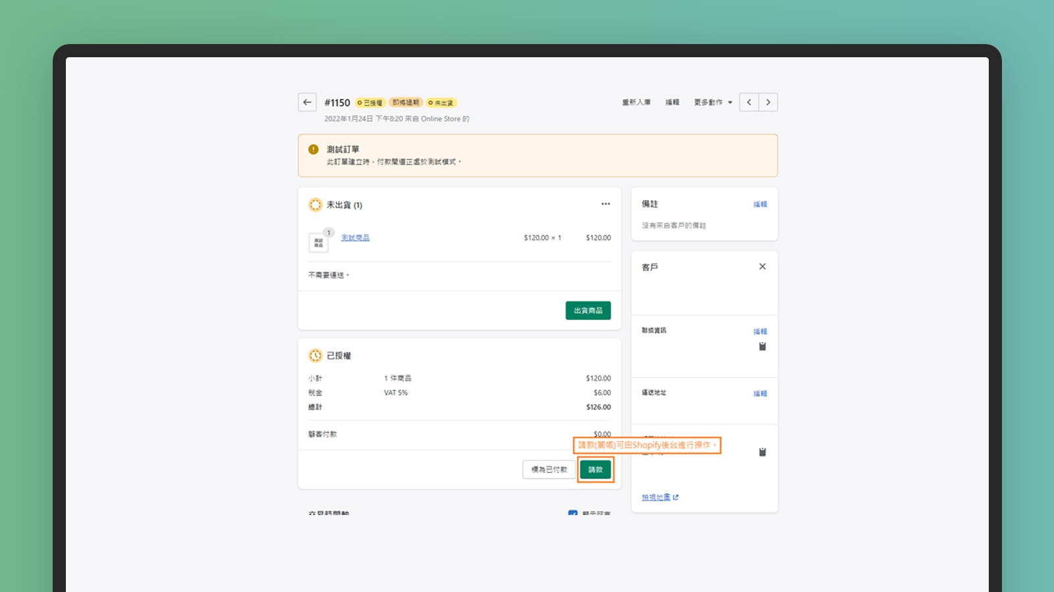Click the 標為已付款 button
The image size is (1054, 592).
pos(549,470)
